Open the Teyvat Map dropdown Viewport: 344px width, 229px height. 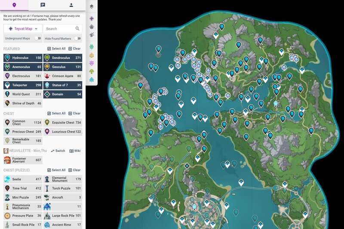23,29
